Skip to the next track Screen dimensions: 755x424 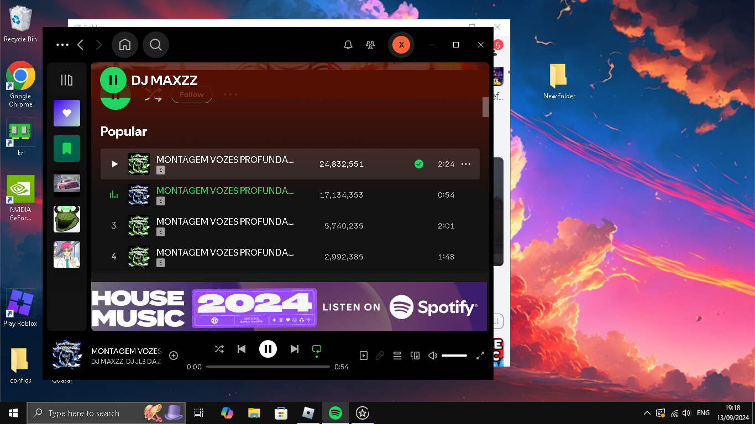click(295, 349)
